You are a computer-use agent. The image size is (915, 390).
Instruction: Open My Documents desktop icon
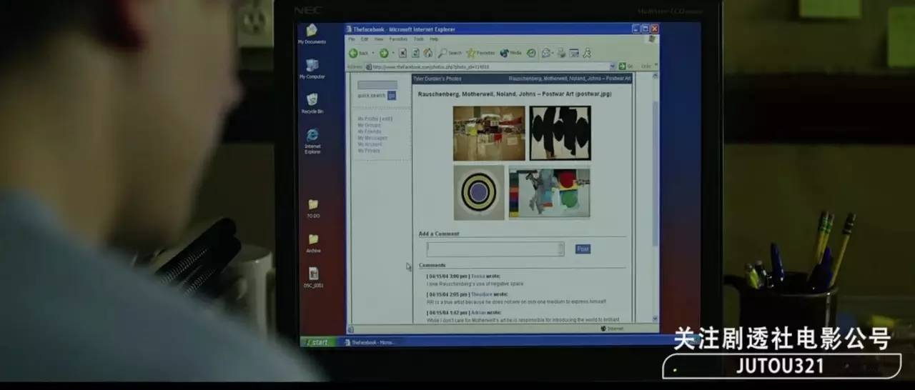[312, 34]
